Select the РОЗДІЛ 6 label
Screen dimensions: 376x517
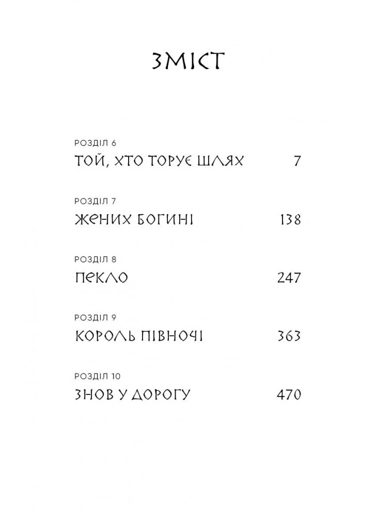pos(96,143)
